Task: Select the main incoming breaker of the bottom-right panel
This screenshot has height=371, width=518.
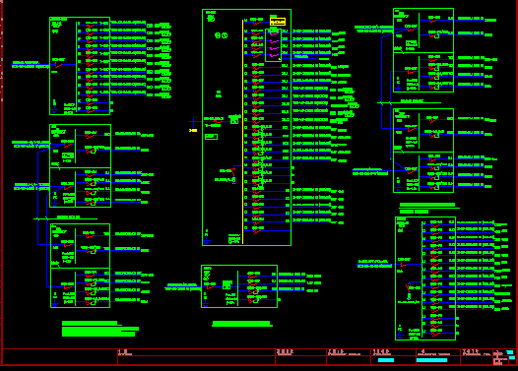Action: [x=403, y=265]
